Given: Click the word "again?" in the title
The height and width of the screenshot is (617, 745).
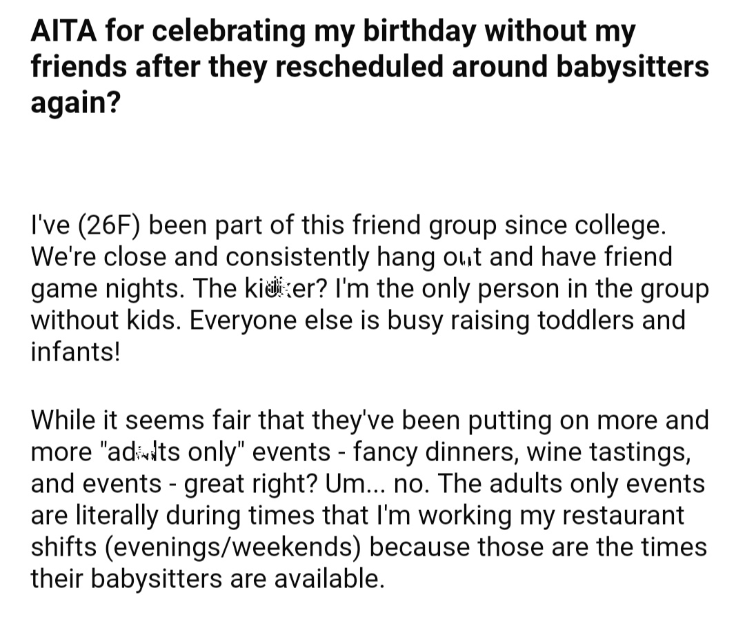Looking at the screenshot, I should tap(76, 102).
